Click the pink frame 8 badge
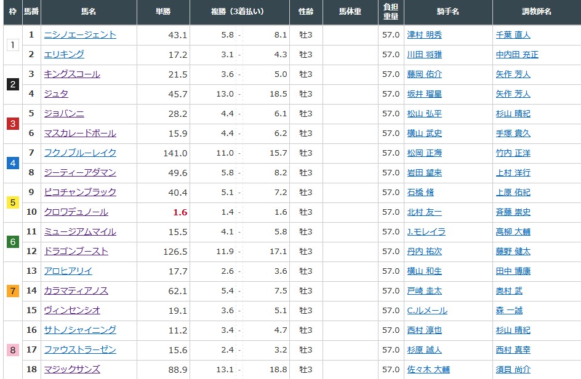The image size is (581, 379). pyautogui.click(x=13, y=350)
